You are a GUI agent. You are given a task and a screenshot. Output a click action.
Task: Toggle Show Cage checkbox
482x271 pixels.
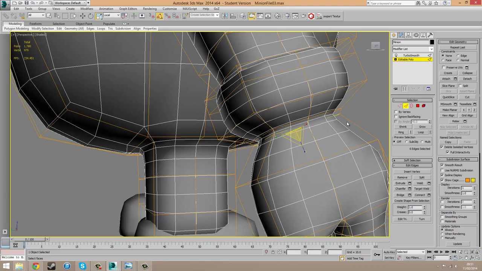442,180
